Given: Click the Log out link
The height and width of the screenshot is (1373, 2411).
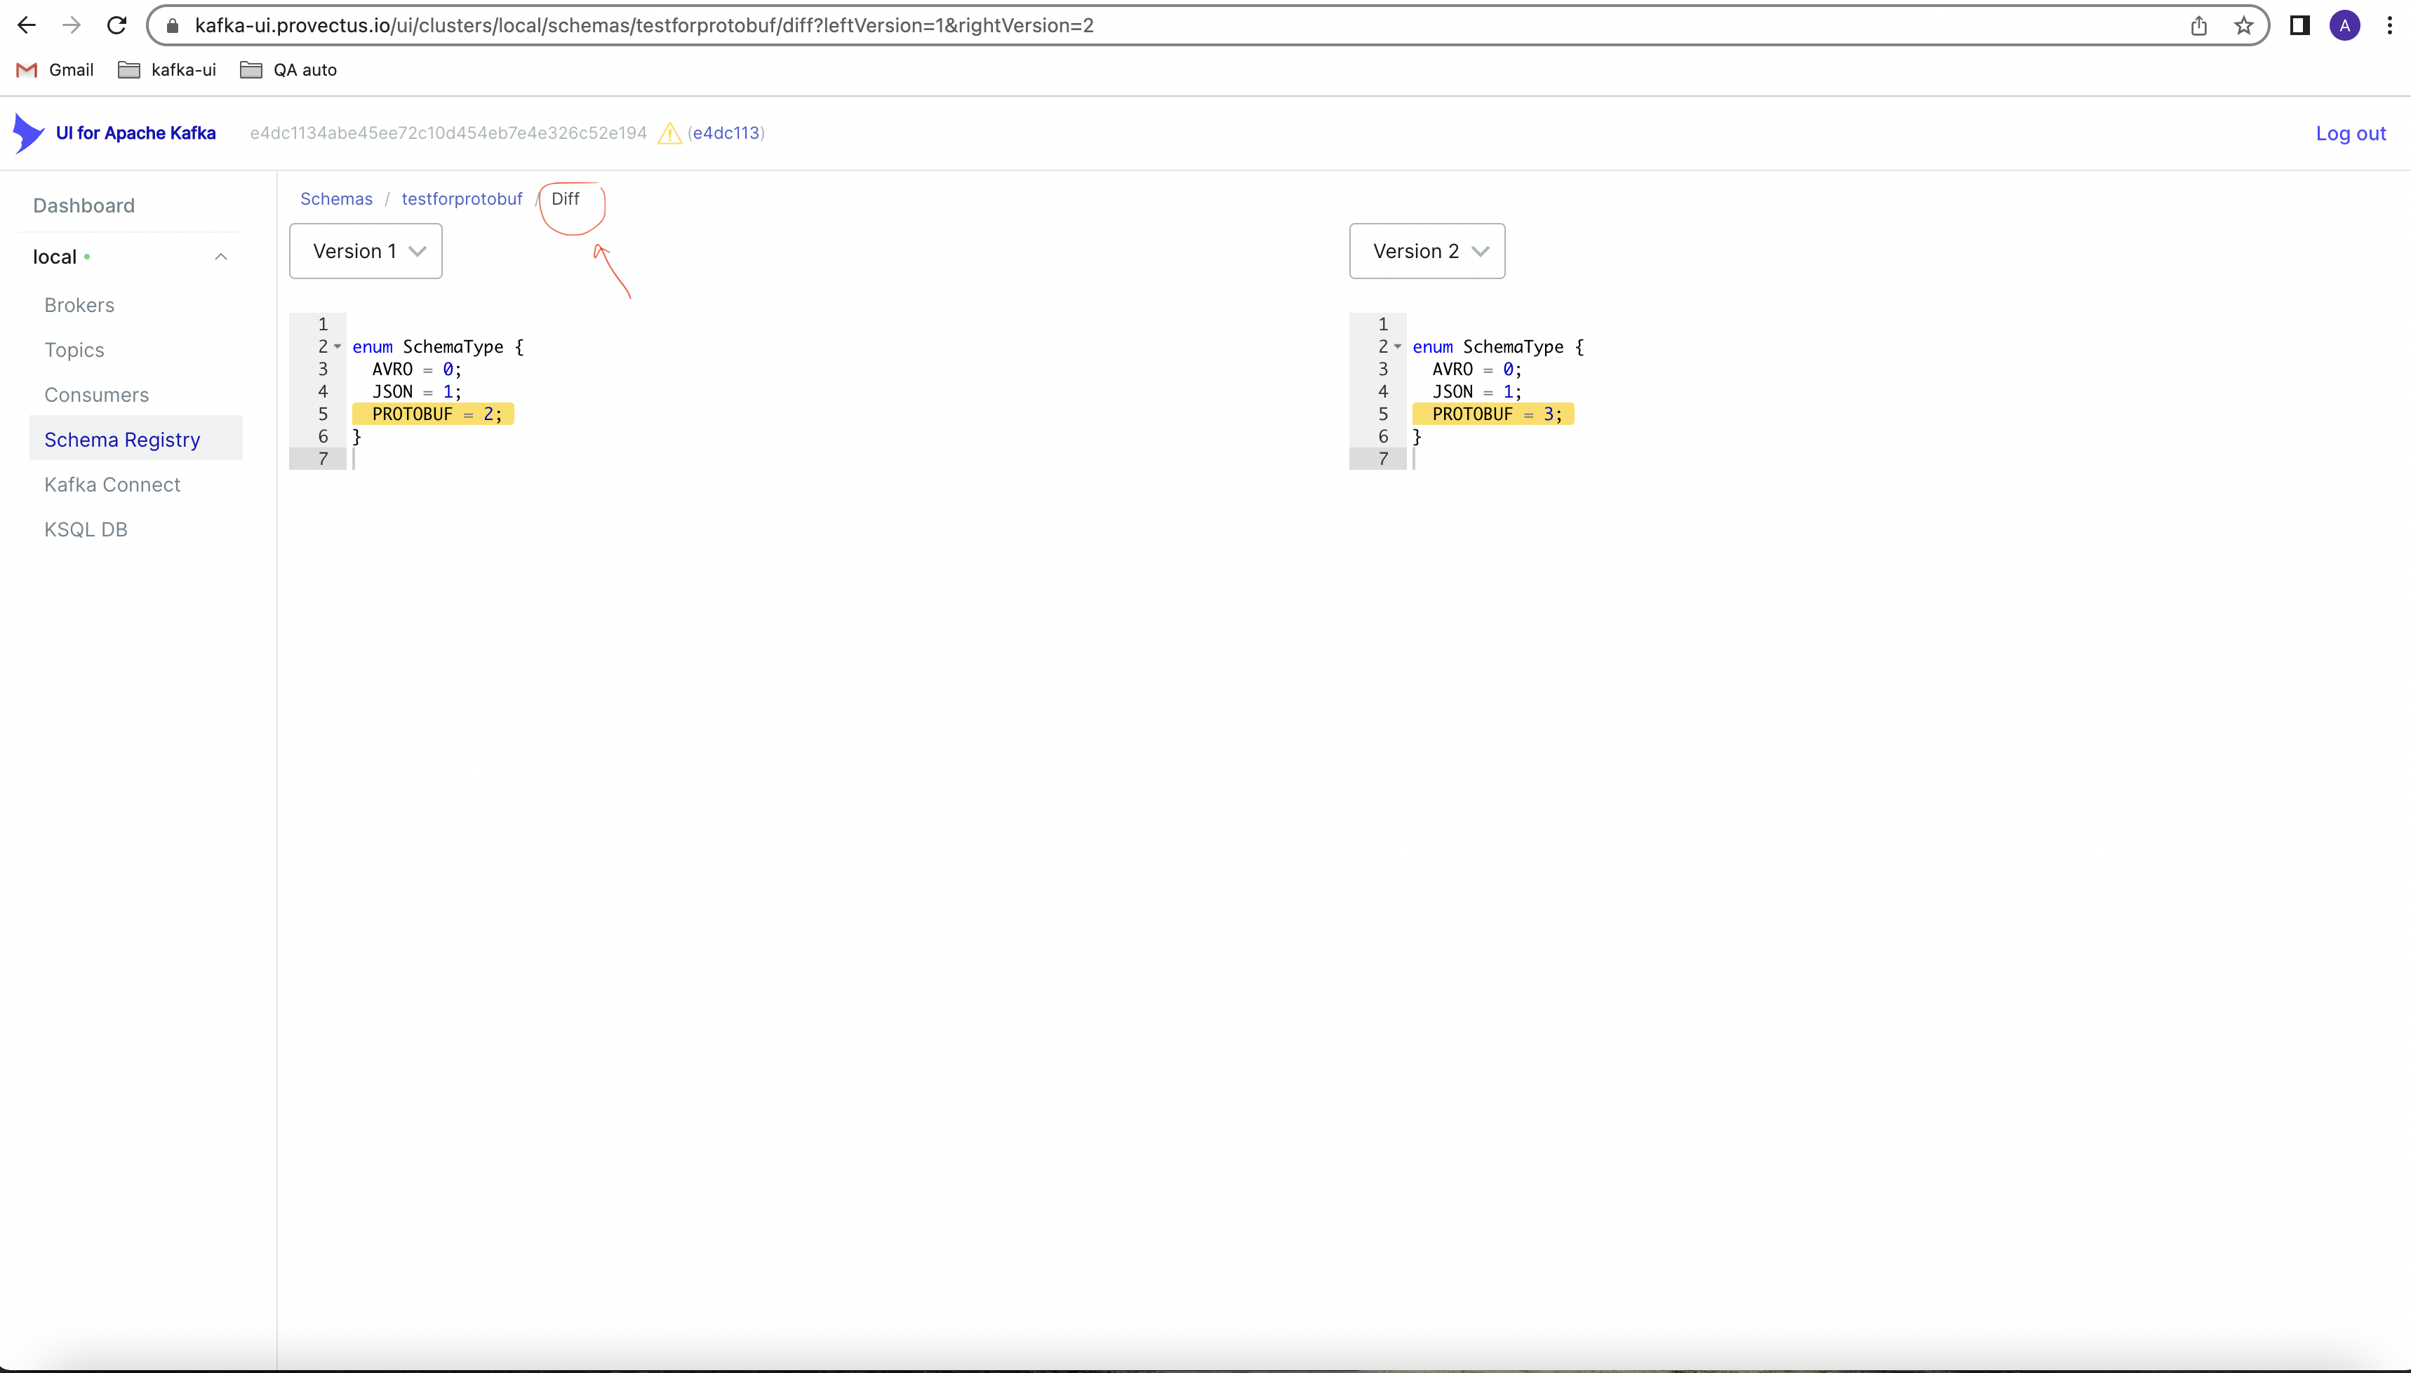Looking at the screenshot, I should (x=2351, y=133).
